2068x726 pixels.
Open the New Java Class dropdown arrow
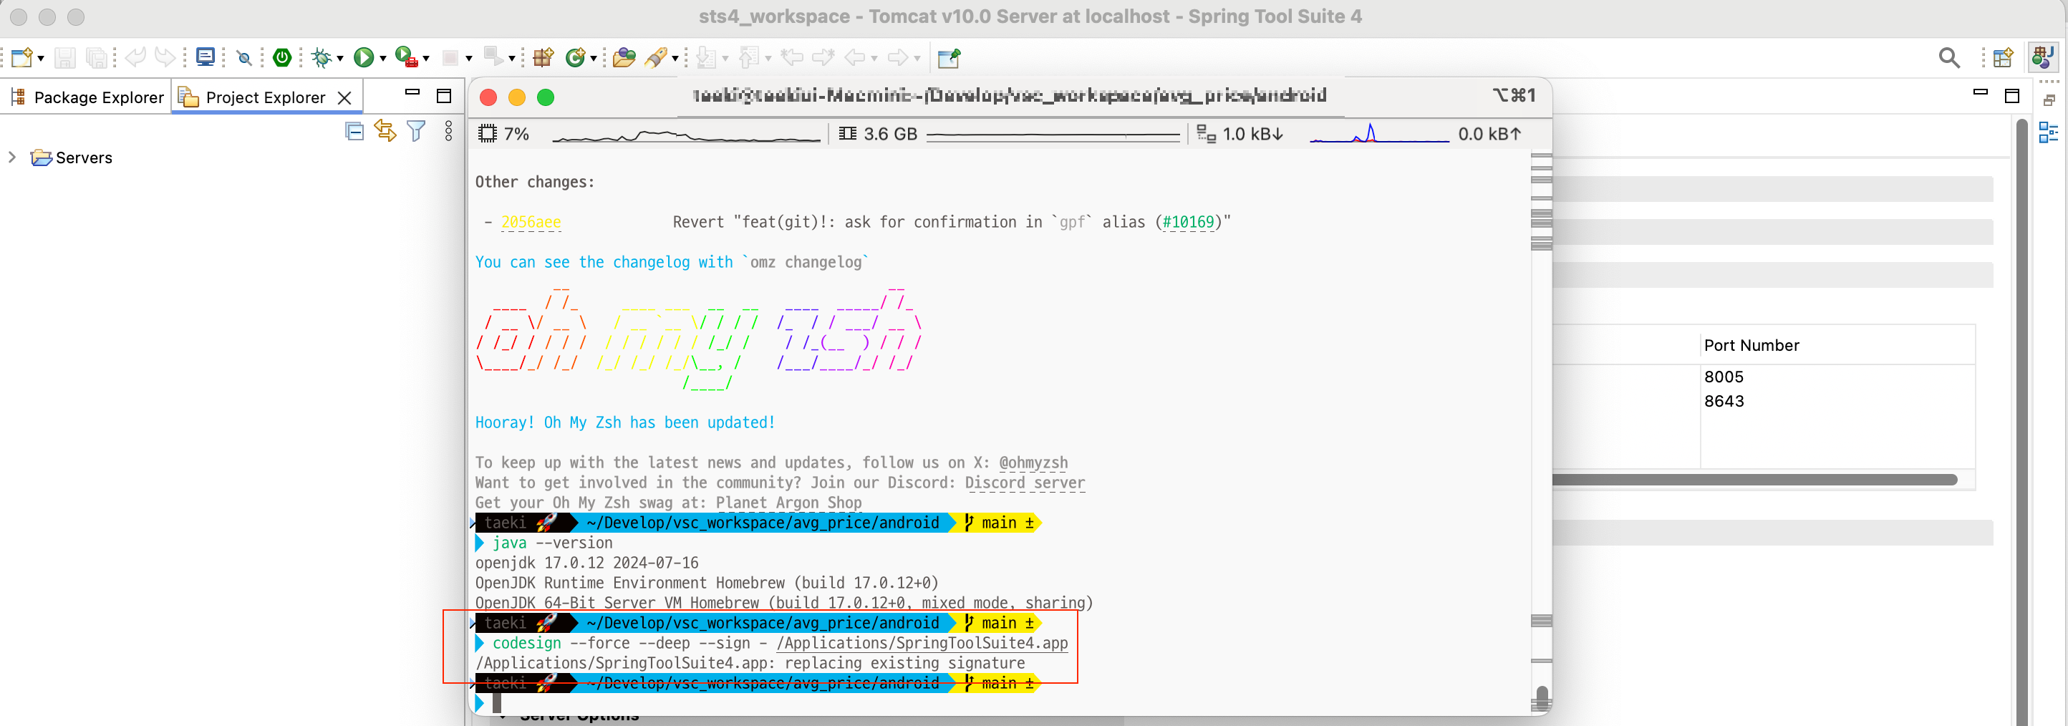point(594,59)
